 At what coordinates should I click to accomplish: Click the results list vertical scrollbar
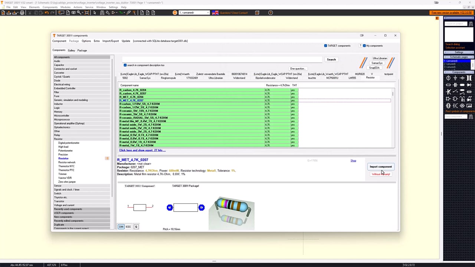[x=393, y=118]
